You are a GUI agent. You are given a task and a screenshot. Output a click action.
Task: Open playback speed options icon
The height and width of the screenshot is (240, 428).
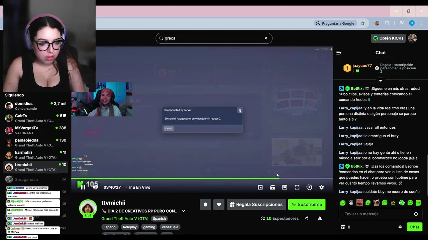click(309, 187)
